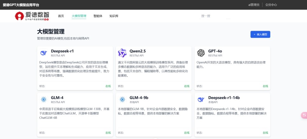This screenshot has height=139, width=307.
Task: Click the Deepseek-r1-14b whale icon
Action: [x=201, y=99]
